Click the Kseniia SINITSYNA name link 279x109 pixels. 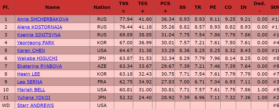(39, 35)
